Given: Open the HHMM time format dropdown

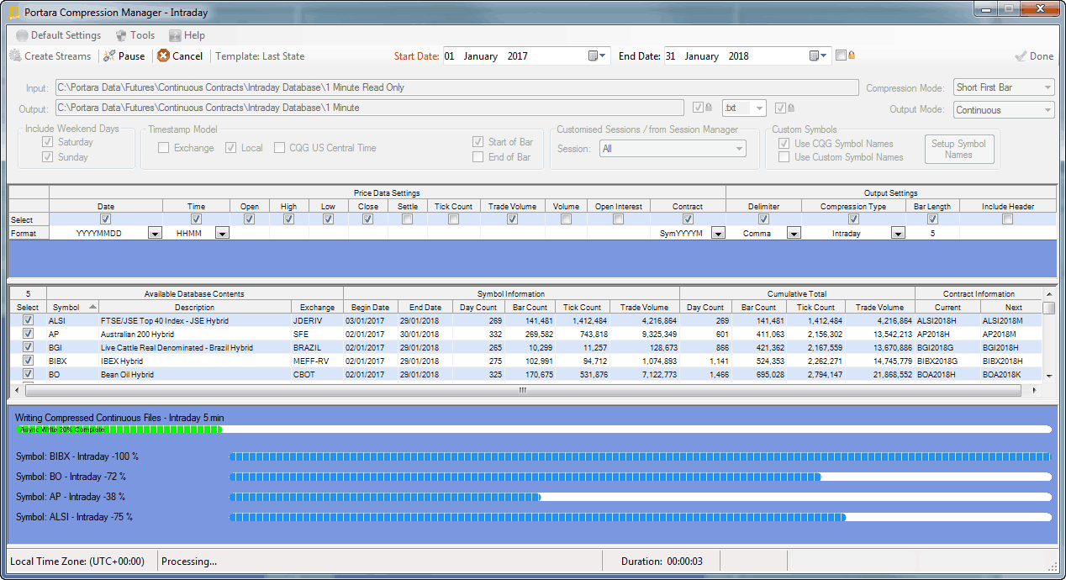Looking at the screenshot, I should tap(222, 234).
